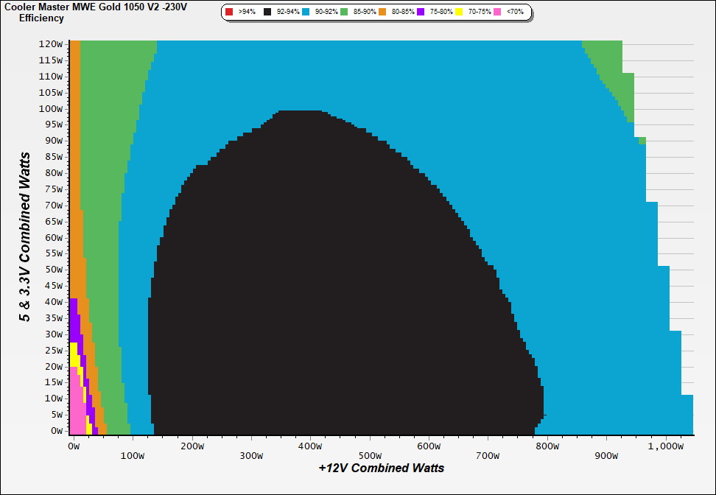Viewport: 716px width, 495px height.
Task: Click the +12V Combined Watts axis title
Action: pos(382,468)
